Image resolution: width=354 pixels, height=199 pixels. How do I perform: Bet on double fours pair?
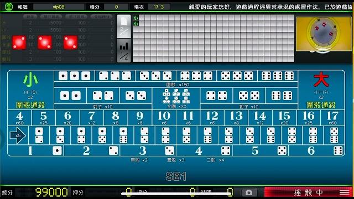(216, 96)
